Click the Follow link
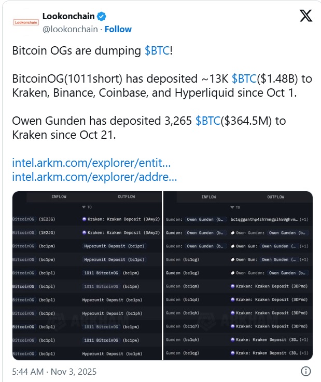The width and height of the screenshot is (321, 382). pos(118,29)
